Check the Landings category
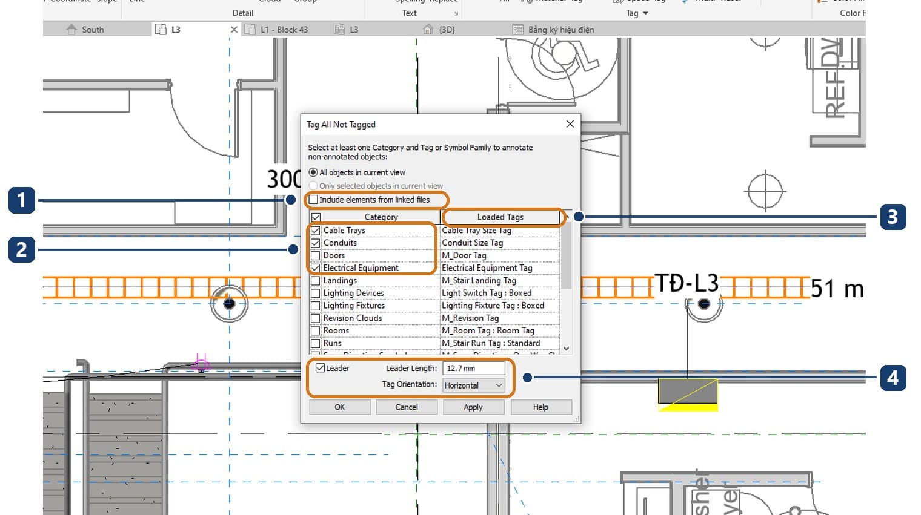The image size is (921, 515). [316, 281]
